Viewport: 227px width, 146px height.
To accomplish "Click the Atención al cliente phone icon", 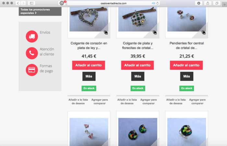I will point(32,53).
